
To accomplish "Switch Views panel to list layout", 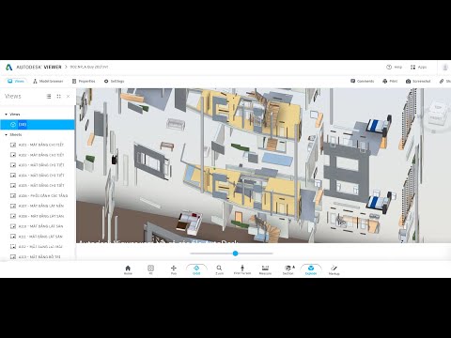I will (x=49, y=97).
